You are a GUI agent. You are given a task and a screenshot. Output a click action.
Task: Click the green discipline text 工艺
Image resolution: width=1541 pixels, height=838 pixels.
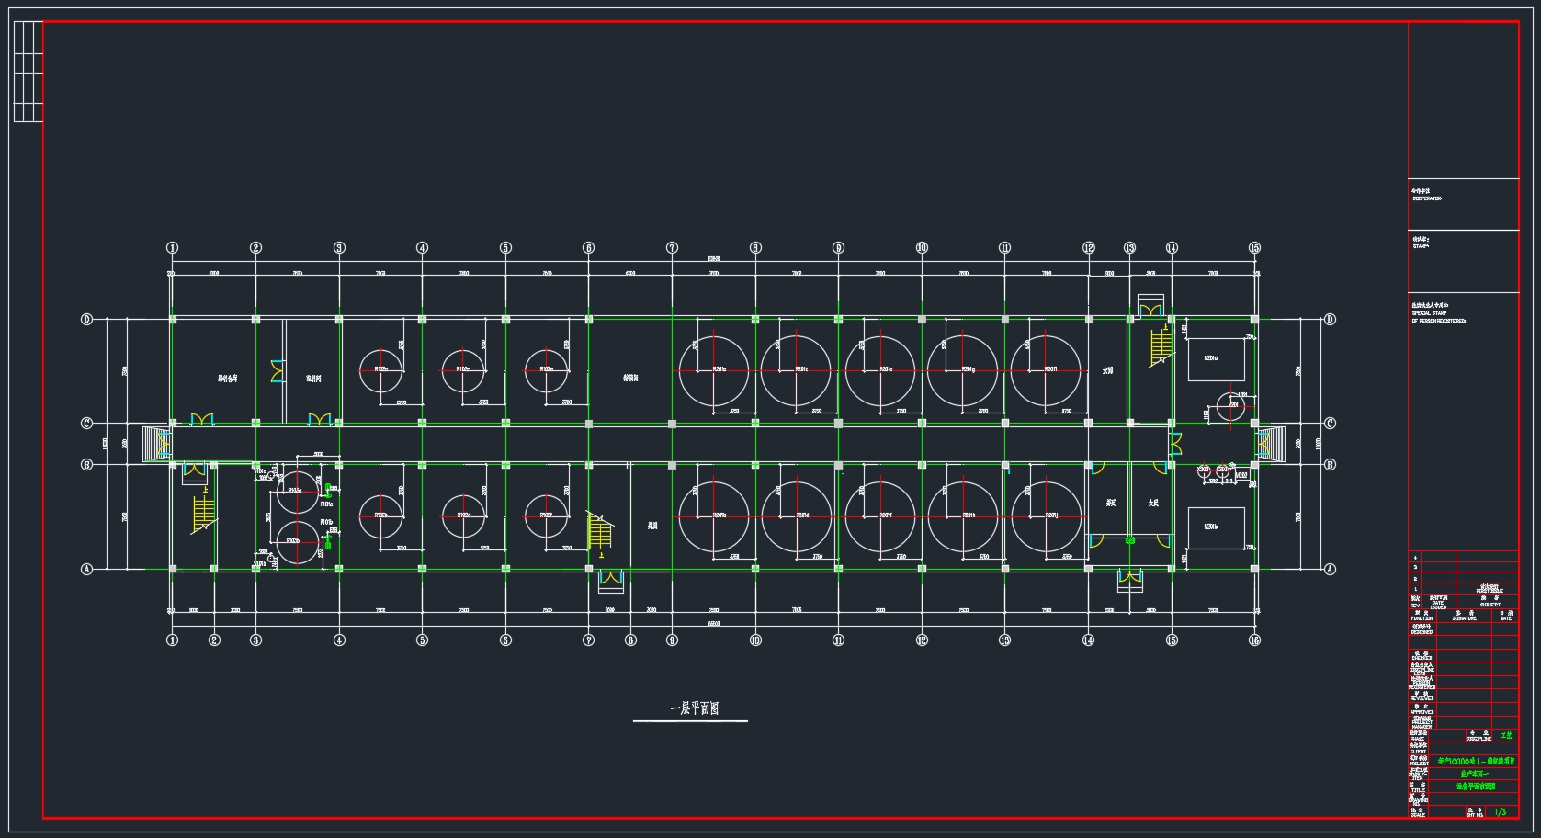pyautogui.click(x=1505, y=736)
